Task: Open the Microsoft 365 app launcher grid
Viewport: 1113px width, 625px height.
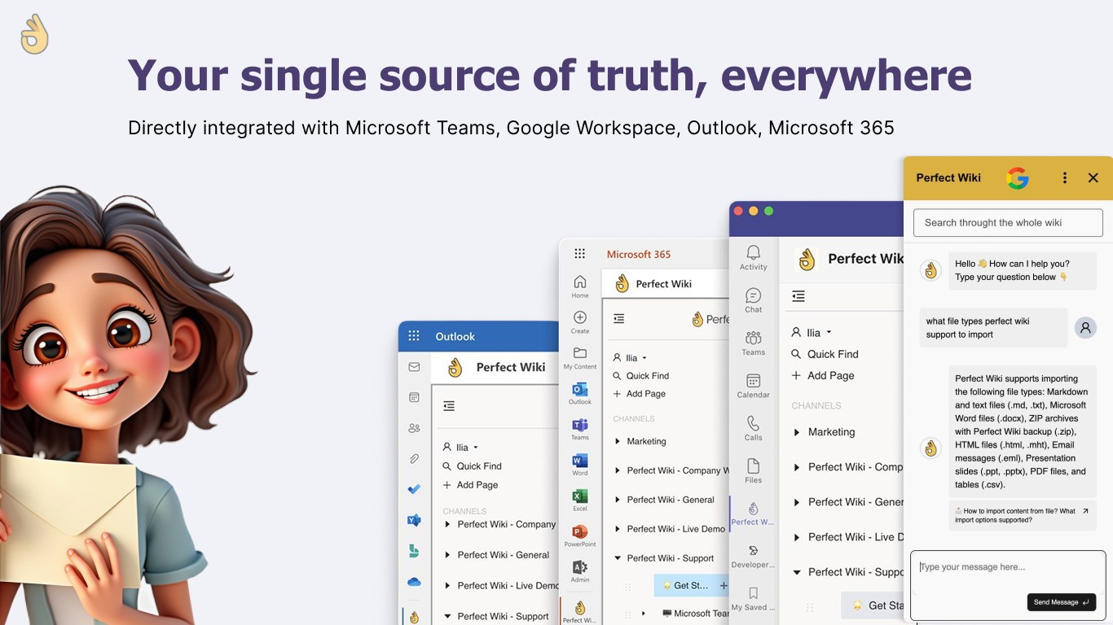Action: tap(579, 254)
